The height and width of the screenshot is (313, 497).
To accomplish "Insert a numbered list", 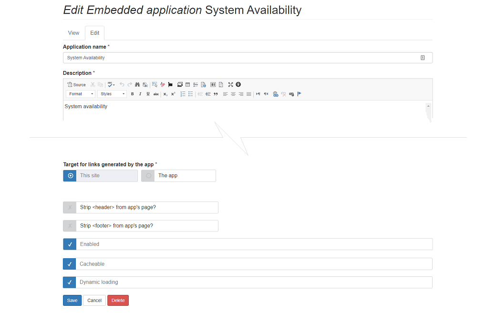I will (x=183, y=94).
